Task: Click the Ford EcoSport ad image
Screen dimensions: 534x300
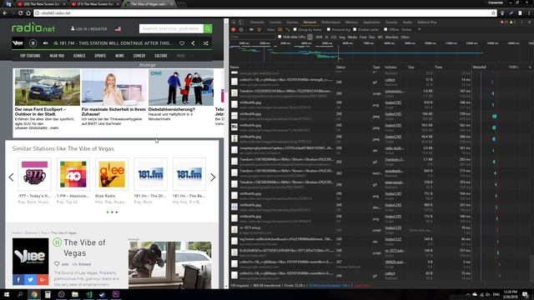Action: coord(48,87)
